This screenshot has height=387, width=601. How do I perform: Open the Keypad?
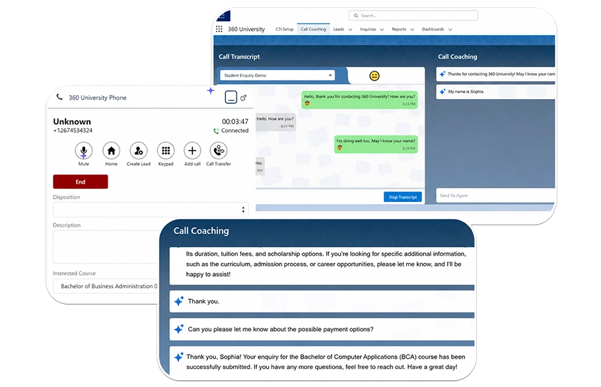tap(166, 151)
